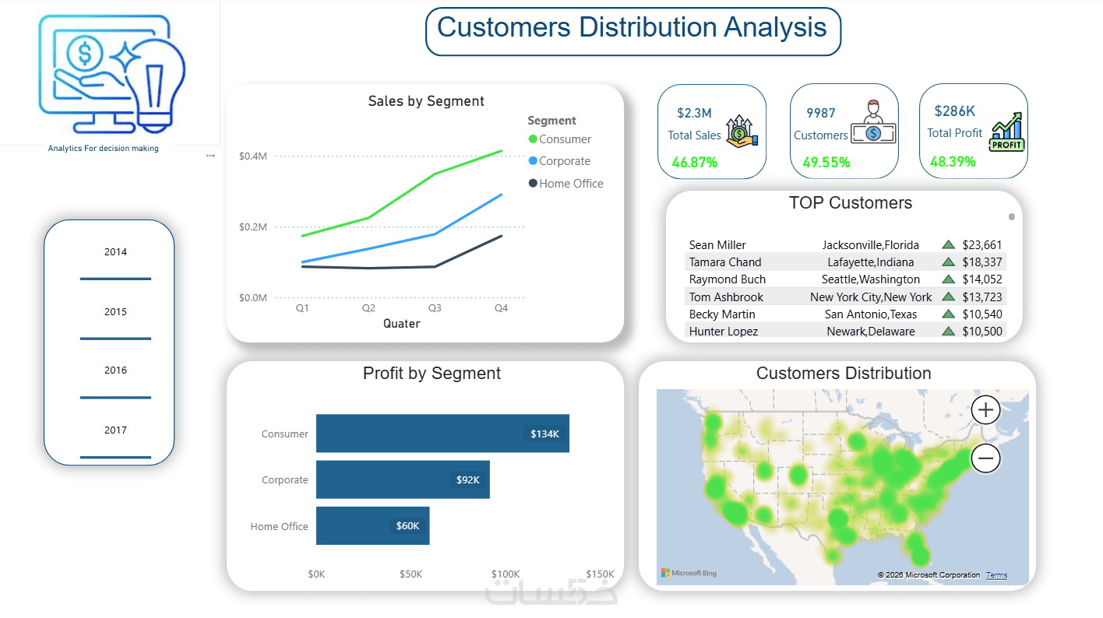The height and width of the screenshot is (618, 1103).
Task: Click the Corporate profit bar $92K
Action: pos(403,479)
